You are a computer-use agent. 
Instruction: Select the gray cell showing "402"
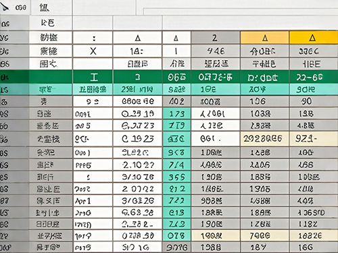pos(176,101)
